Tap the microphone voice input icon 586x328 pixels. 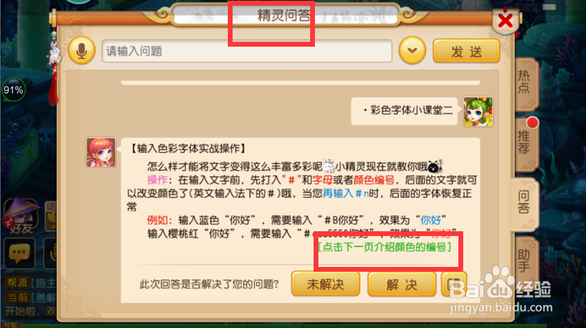click(82, 50)
